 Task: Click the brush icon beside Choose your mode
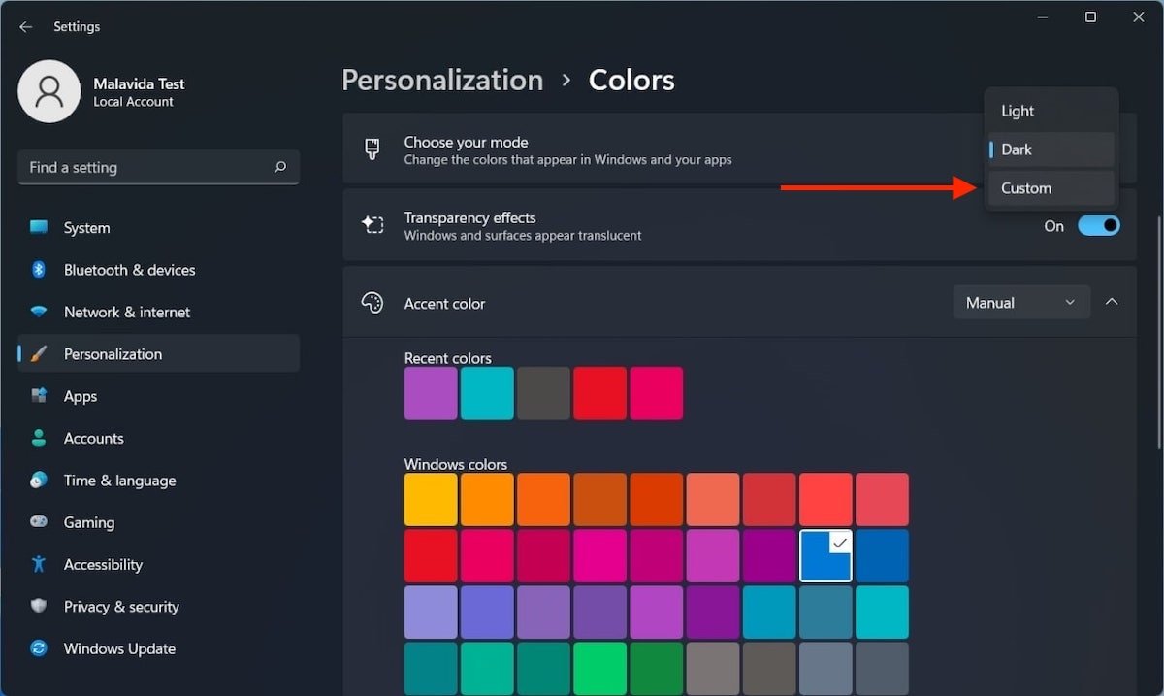pyautogui.click(x=372, y=149)
